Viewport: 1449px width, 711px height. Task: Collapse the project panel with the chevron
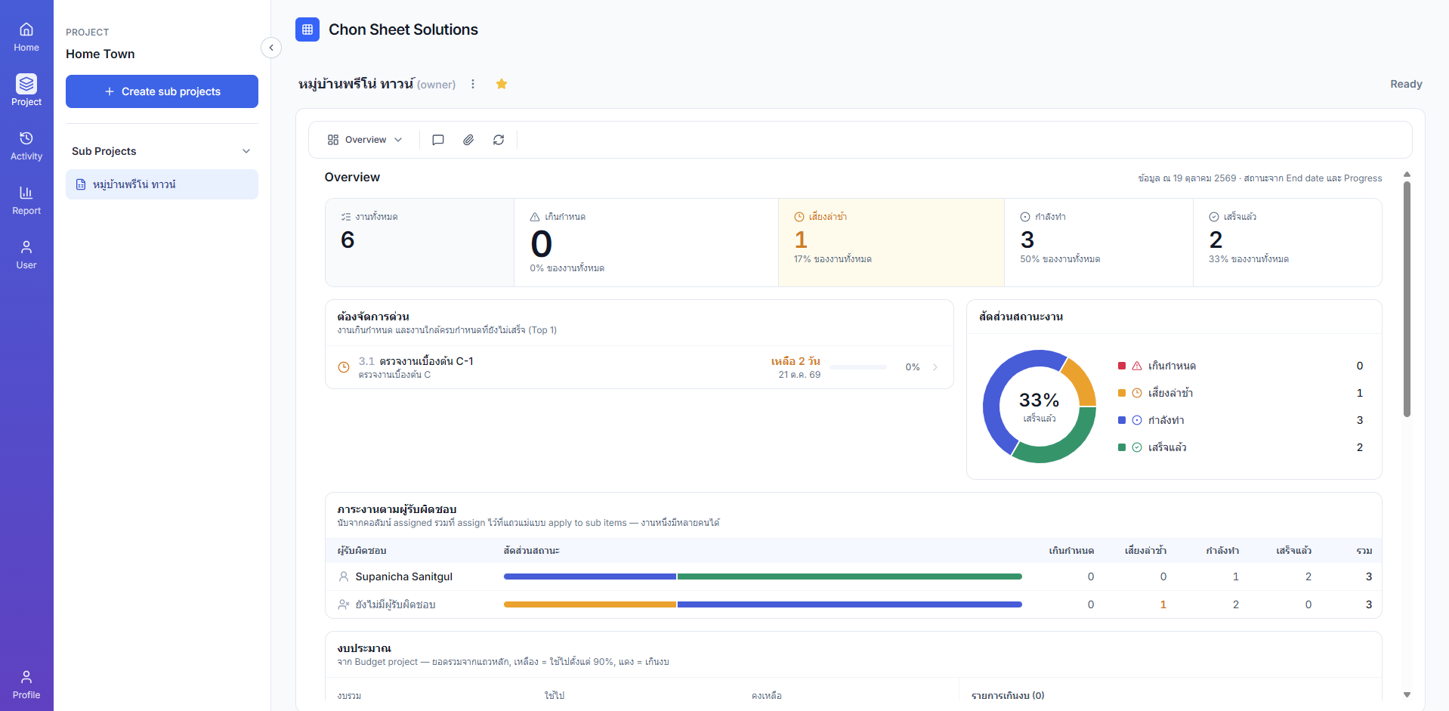coord(271,48)
